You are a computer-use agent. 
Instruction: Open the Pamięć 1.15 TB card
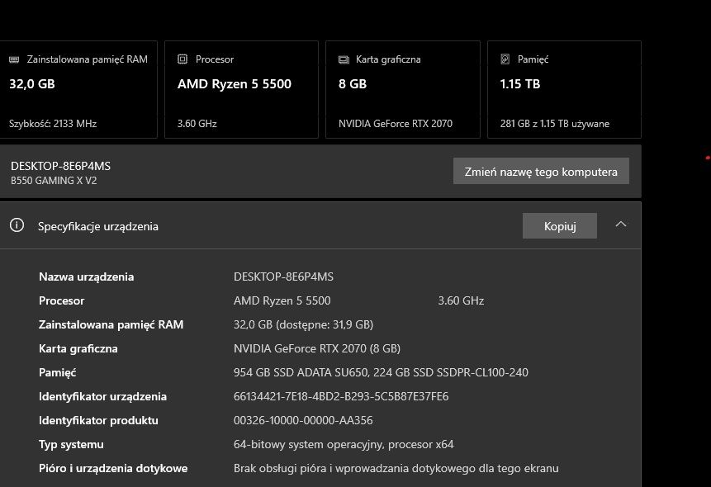[x=564, y=89]
